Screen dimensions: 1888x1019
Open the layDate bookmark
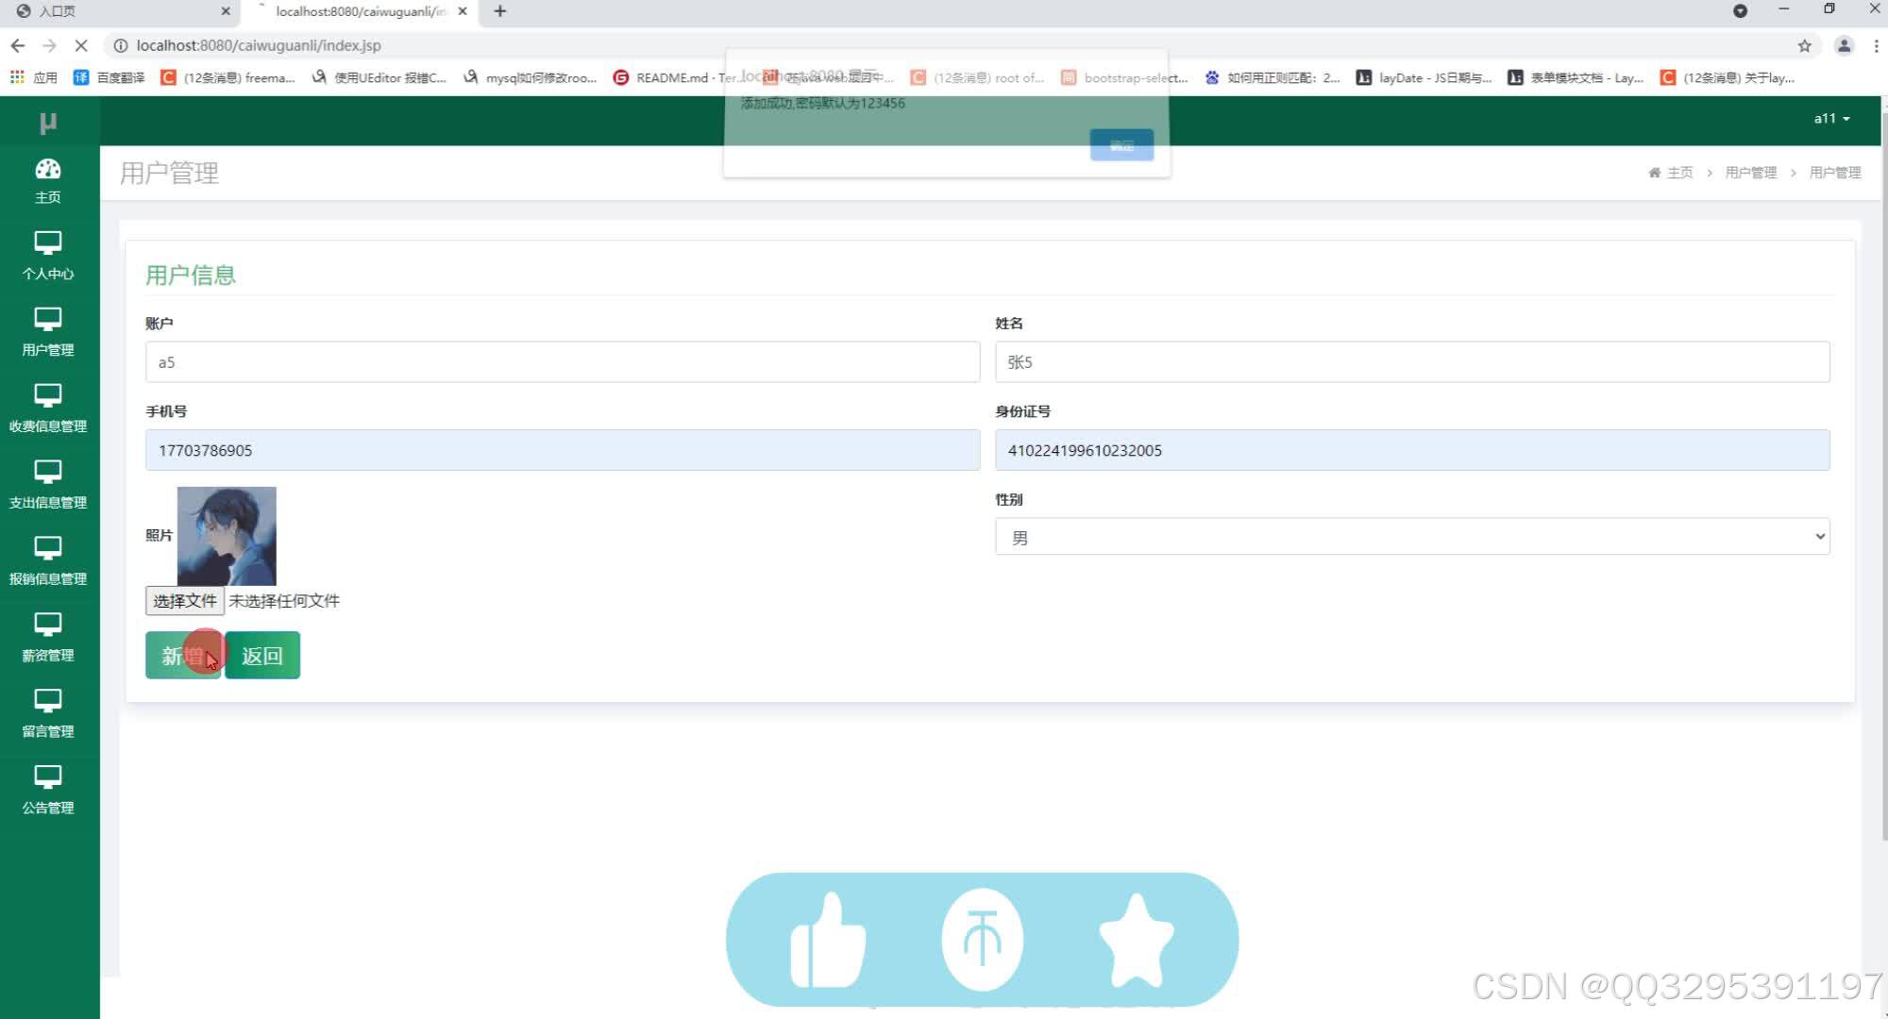[x=1424, y=77]
